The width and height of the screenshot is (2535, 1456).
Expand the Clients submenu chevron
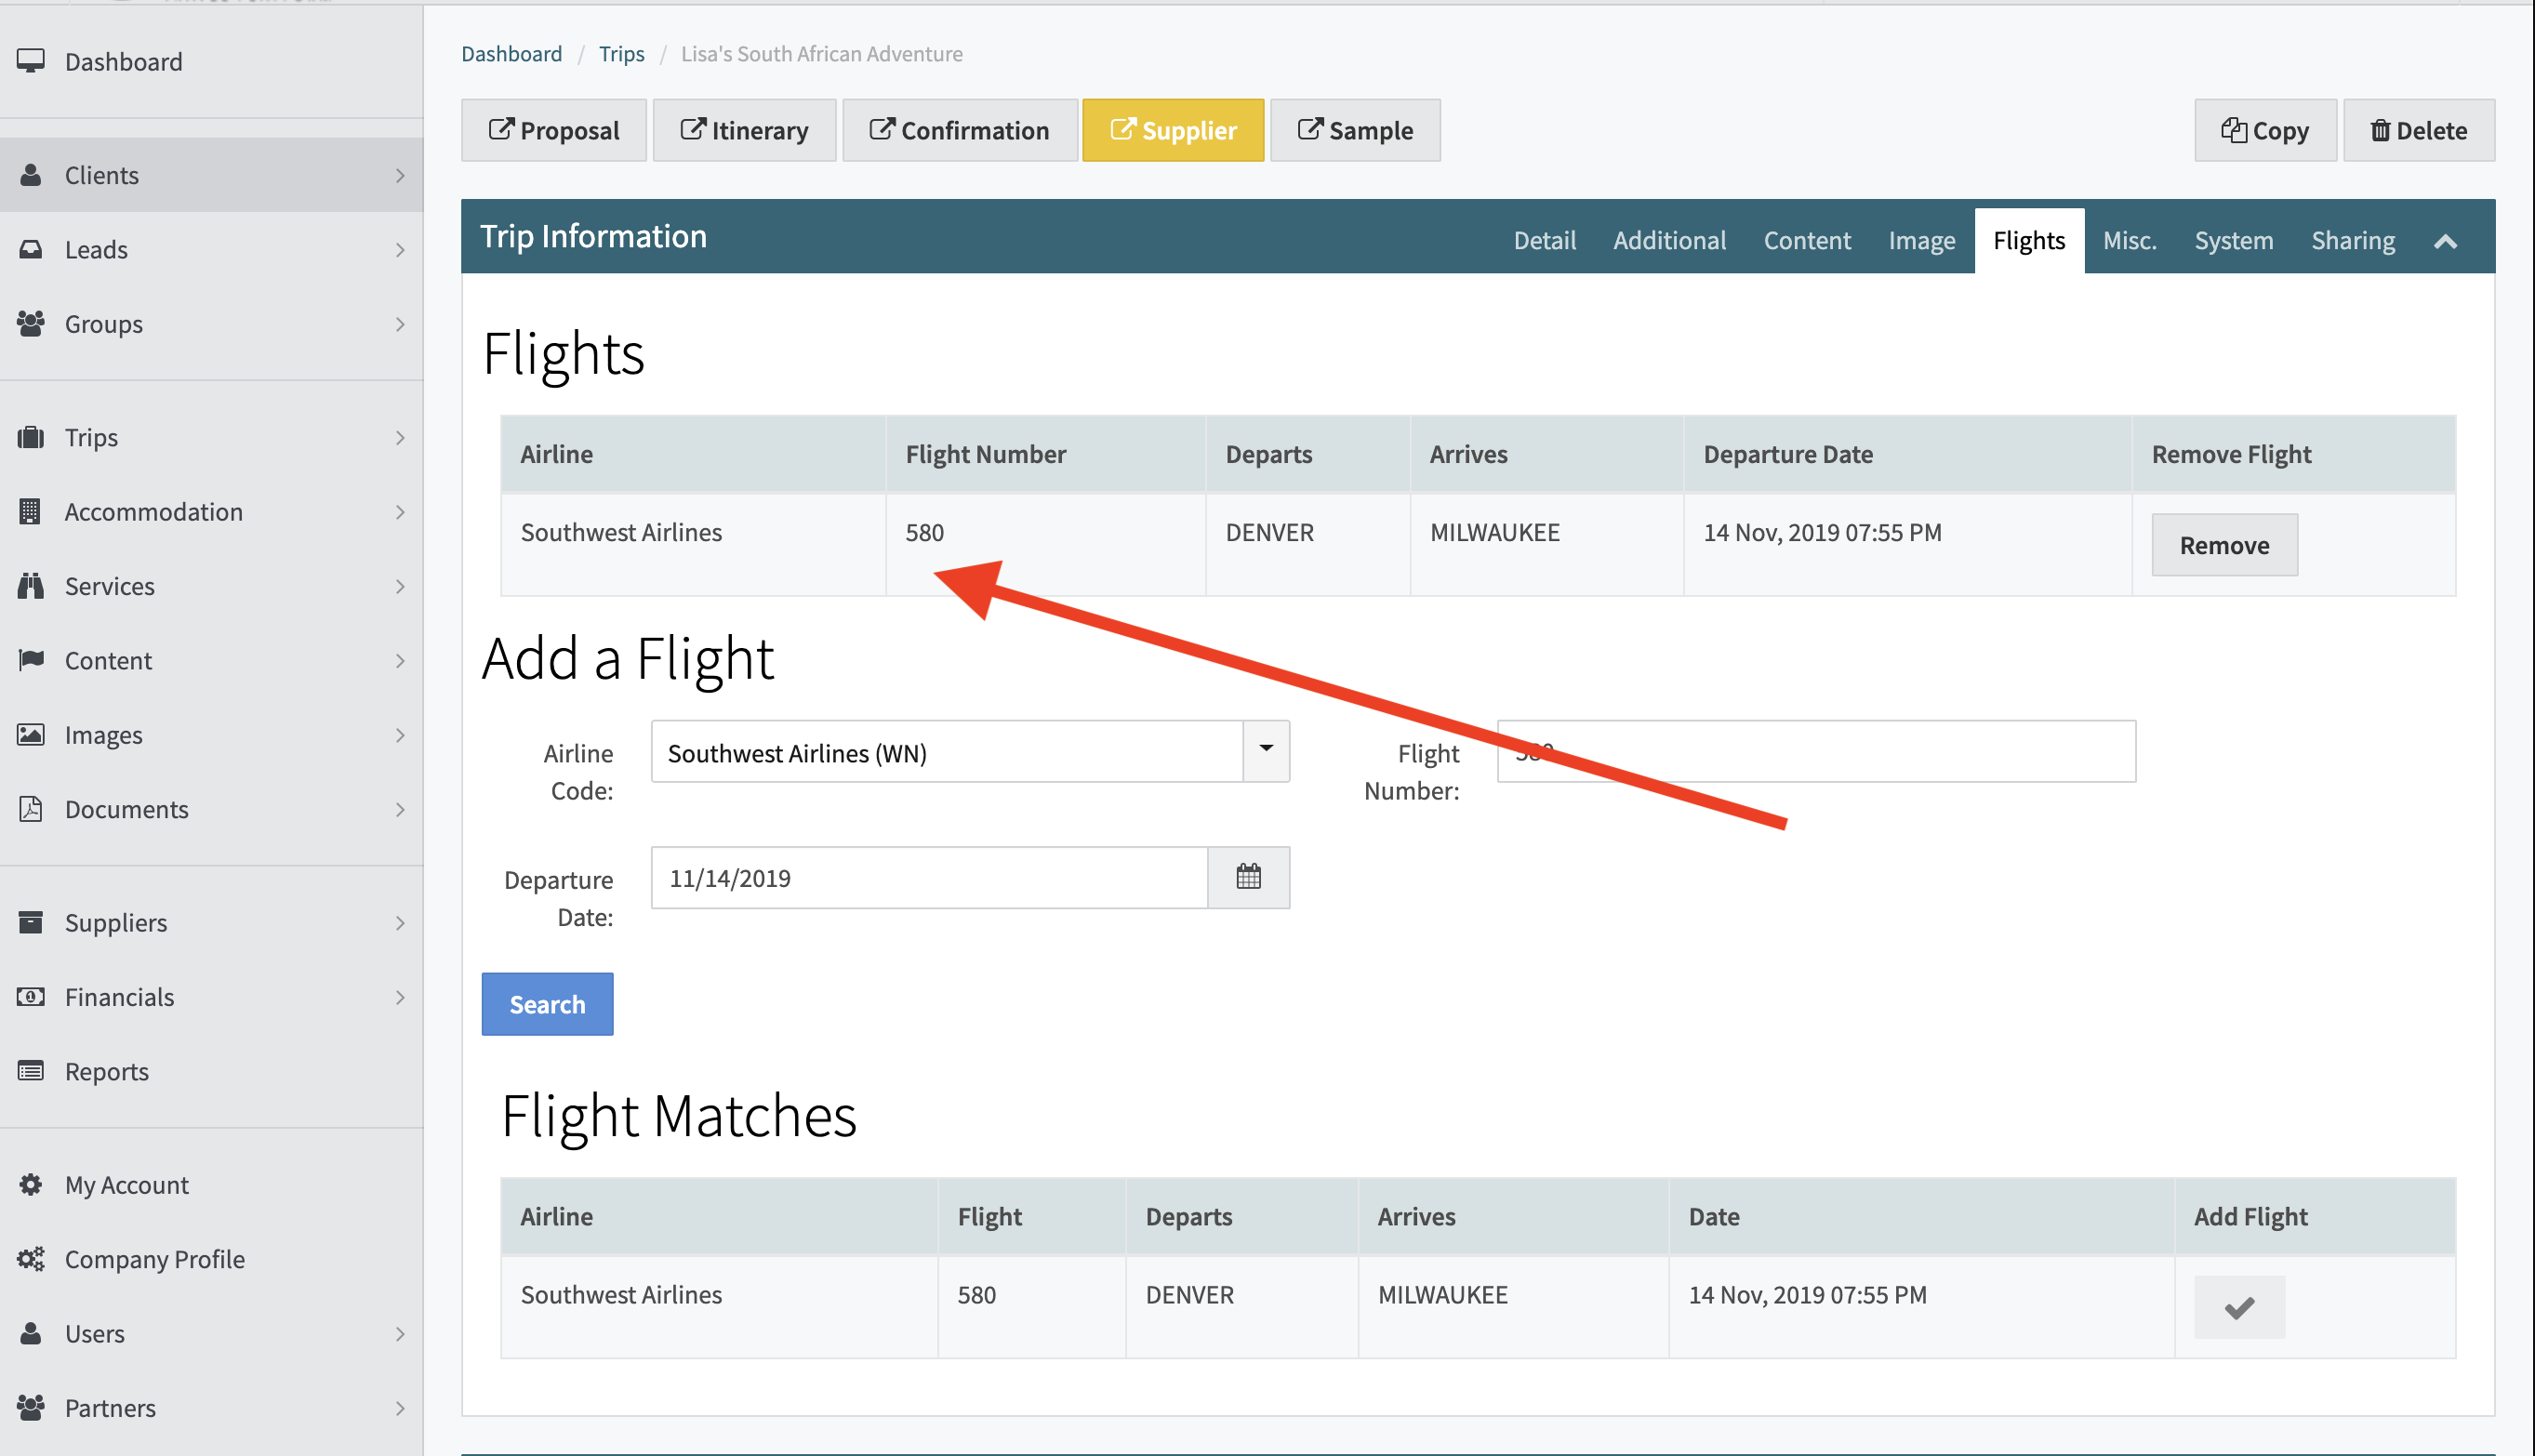pyautogui.click(x=400, y=176)
